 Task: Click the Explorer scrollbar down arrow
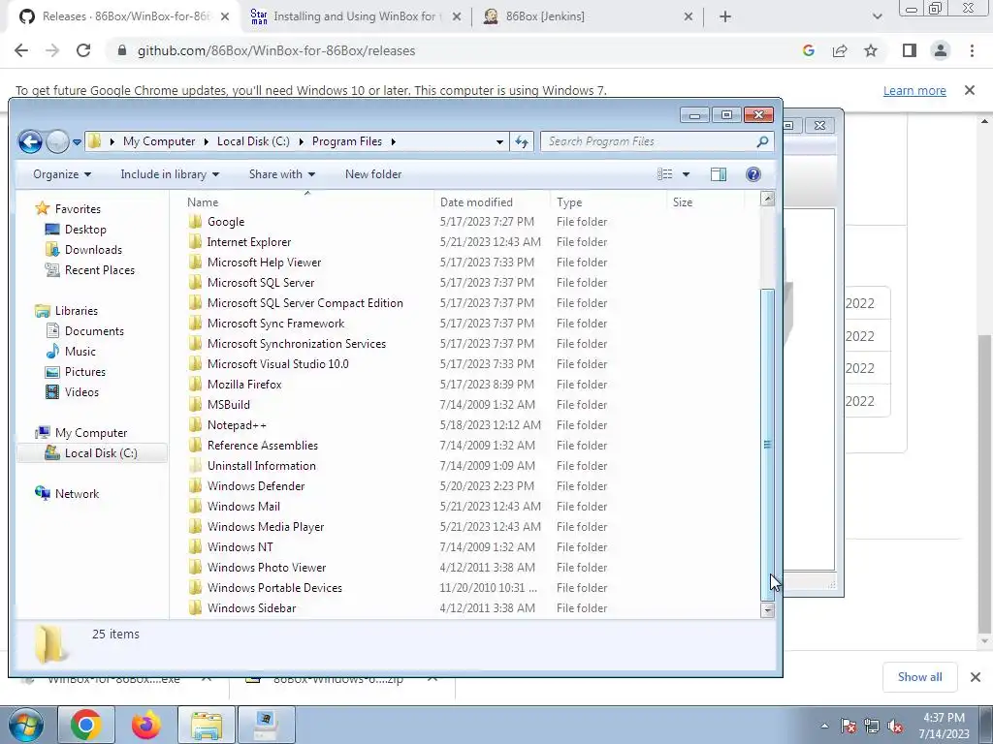[x=768, y=610]
